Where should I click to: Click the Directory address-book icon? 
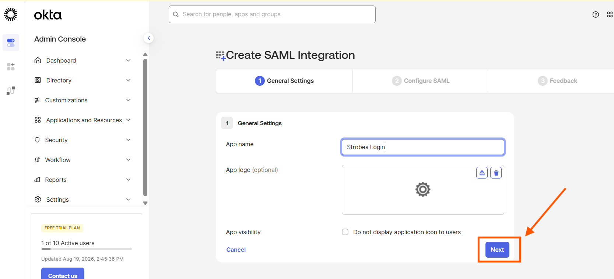(38, 80)
